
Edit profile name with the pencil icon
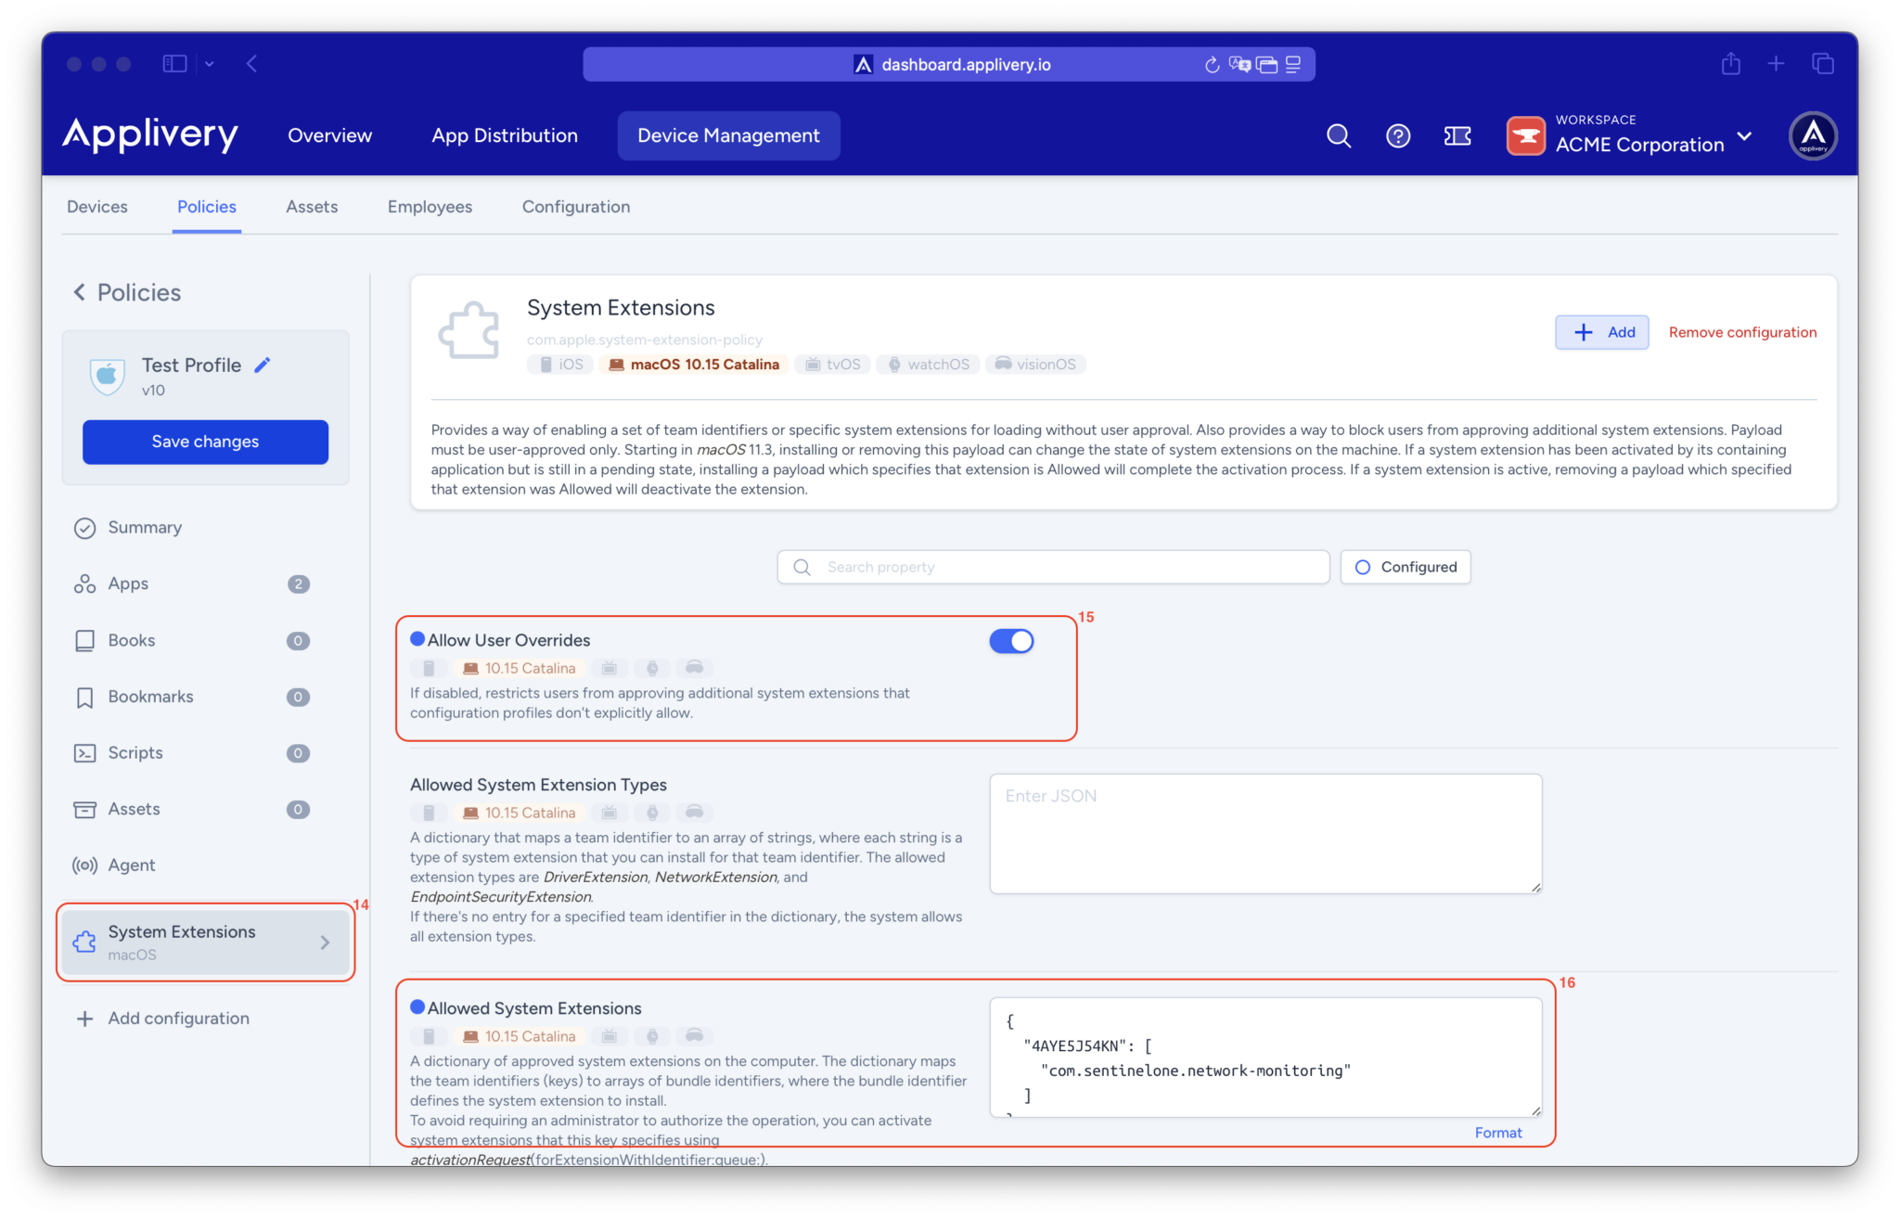[x=263, y=365]
